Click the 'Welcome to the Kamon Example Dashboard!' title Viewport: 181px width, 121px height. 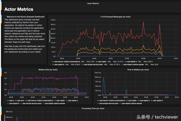[x=25, y=17]
